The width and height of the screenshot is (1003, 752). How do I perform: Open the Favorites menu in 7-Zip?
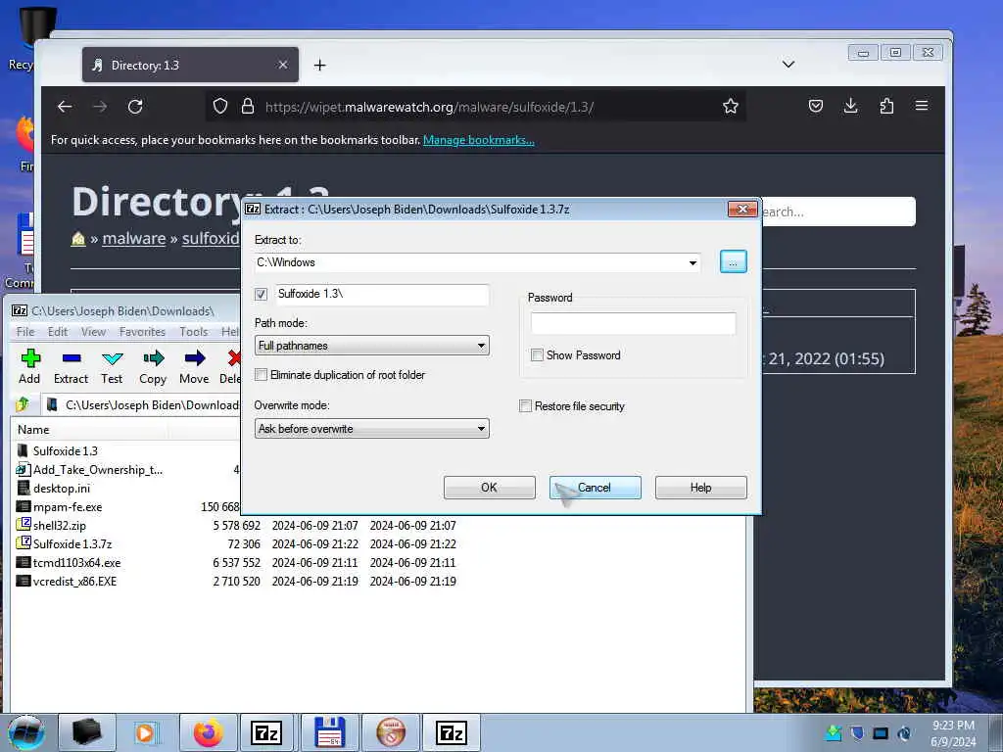pyautogui.click(x=143, y=332)
